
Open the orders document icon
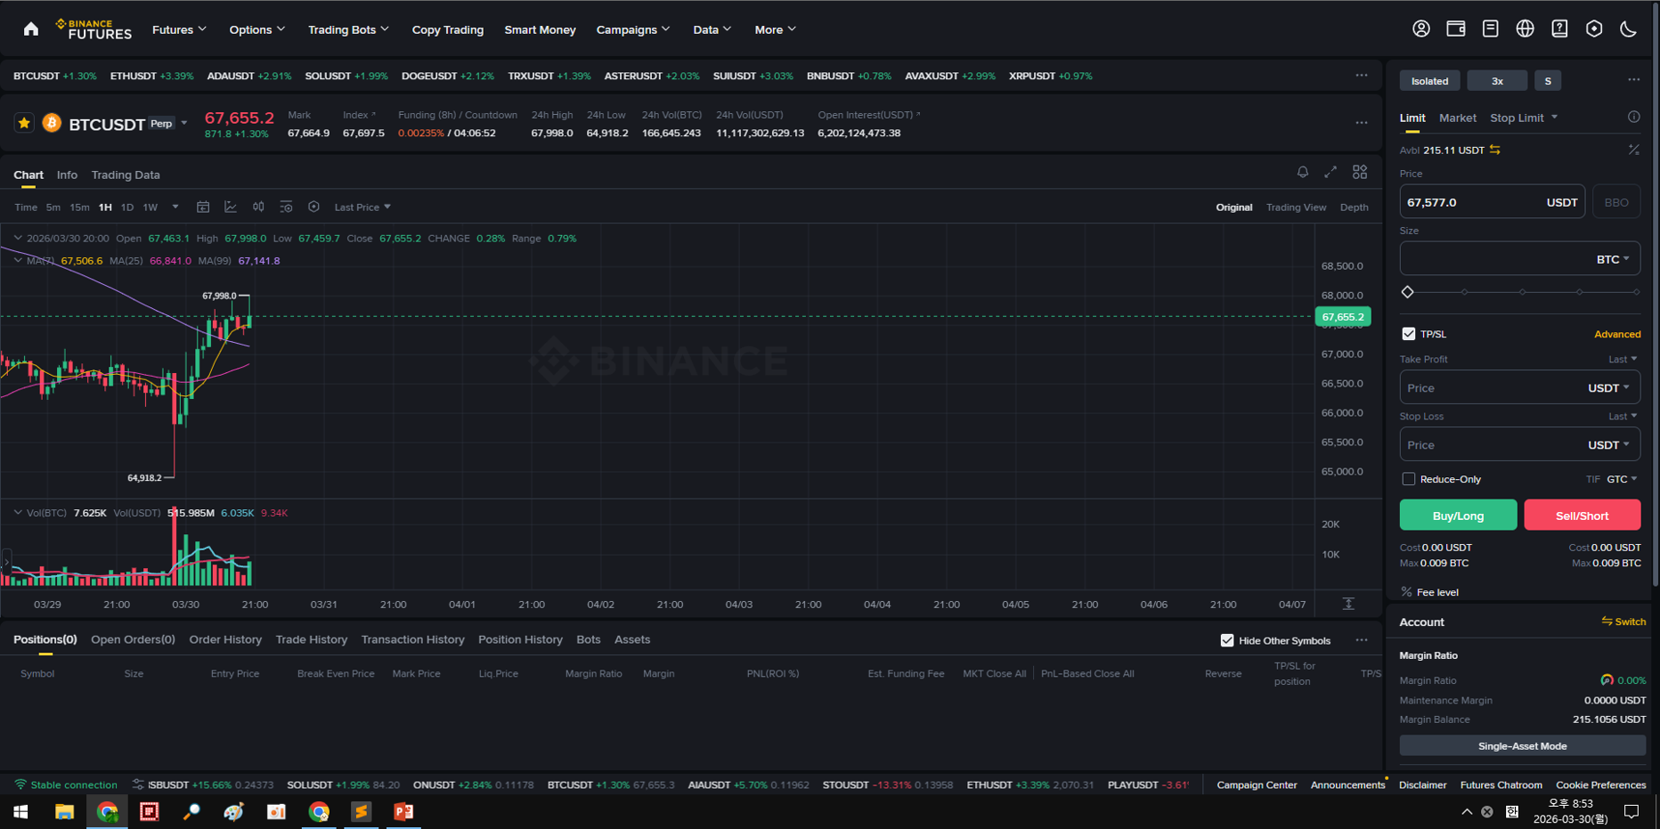tap(1490, 28)
